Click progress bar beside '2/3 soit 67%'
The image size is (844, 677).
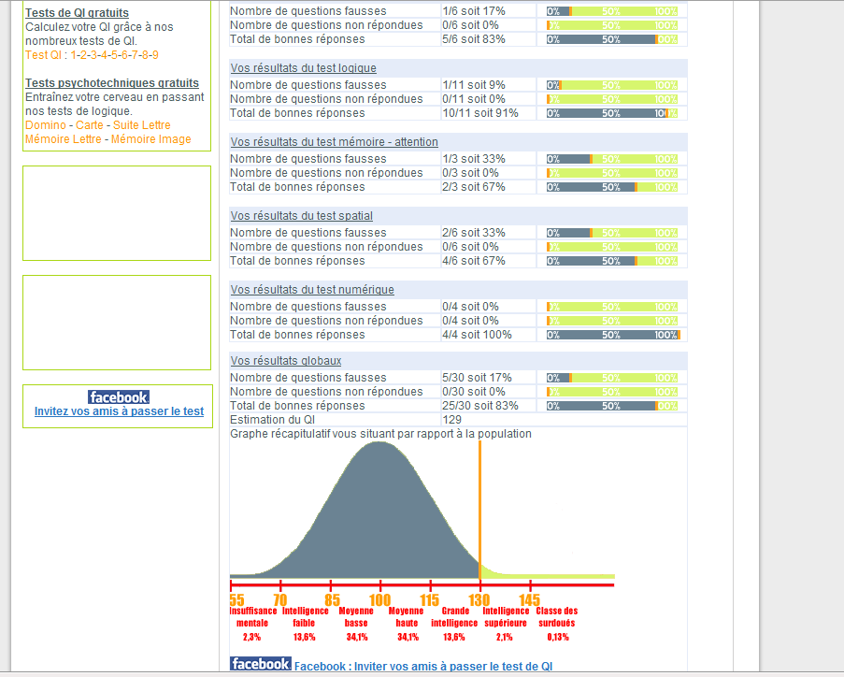click(x=612, y=187)
